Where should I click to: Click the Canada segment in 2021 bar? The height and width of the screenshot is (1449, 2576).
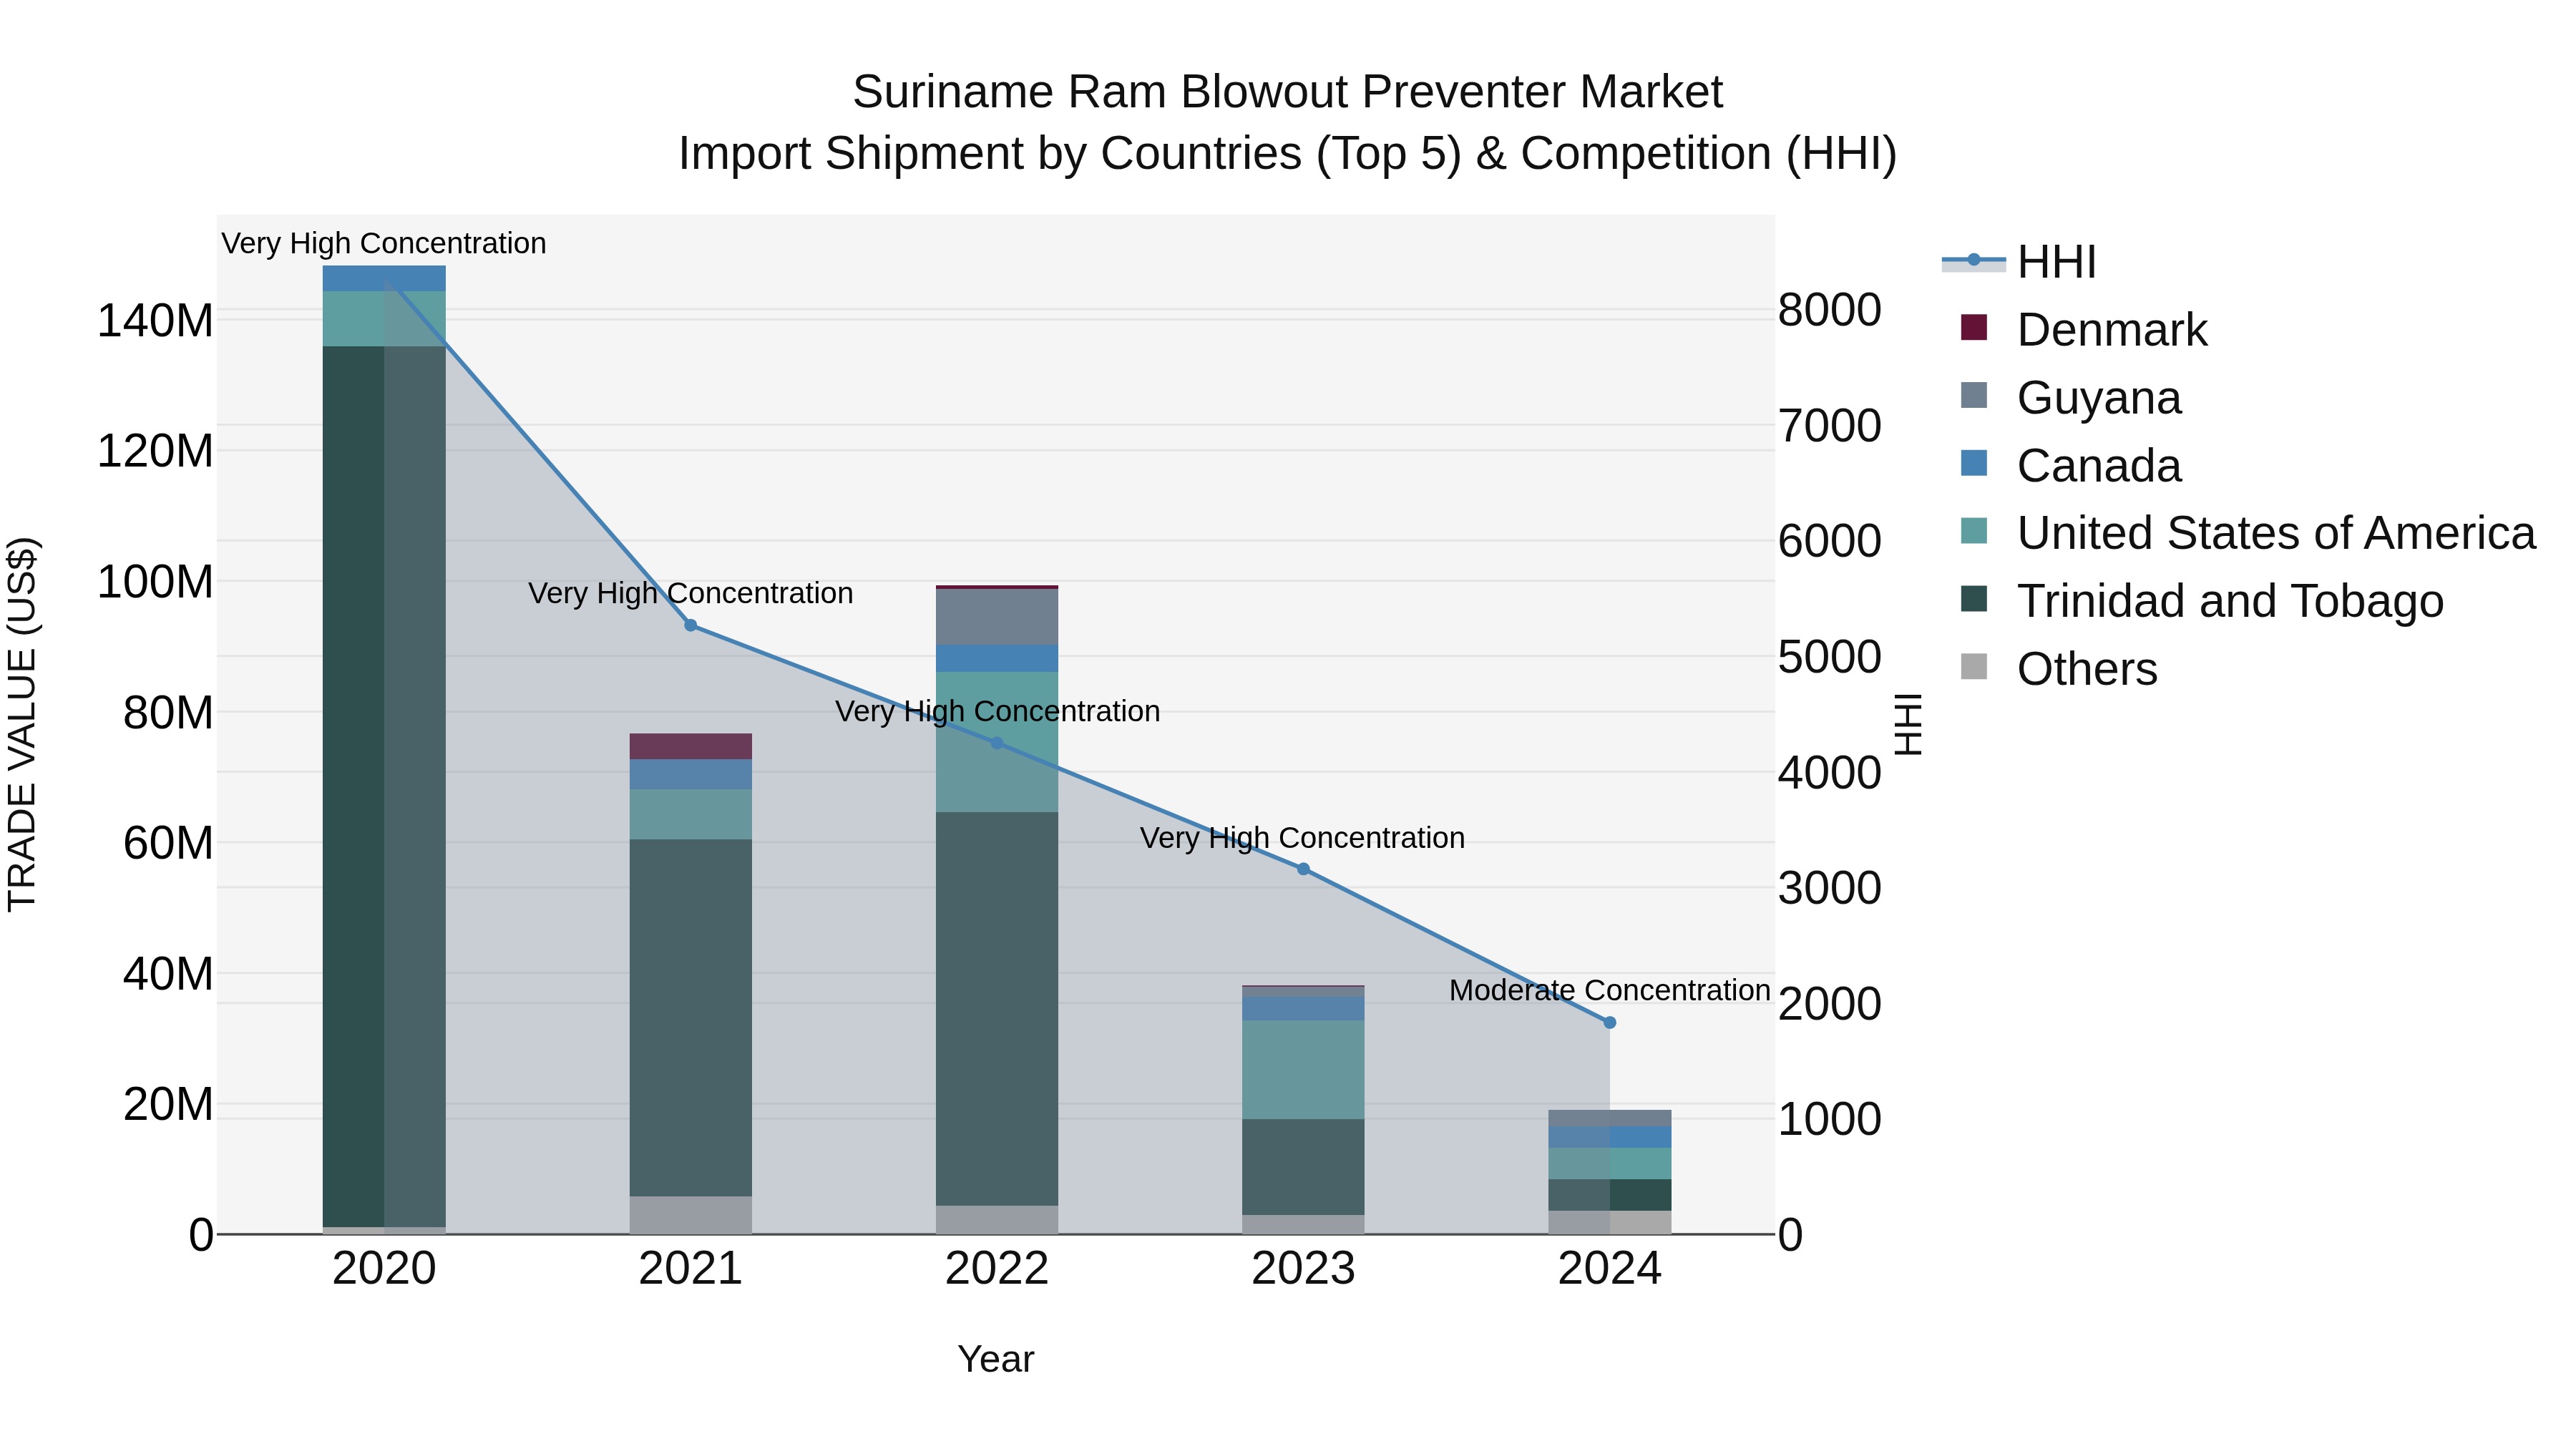[x=690, y=775]
